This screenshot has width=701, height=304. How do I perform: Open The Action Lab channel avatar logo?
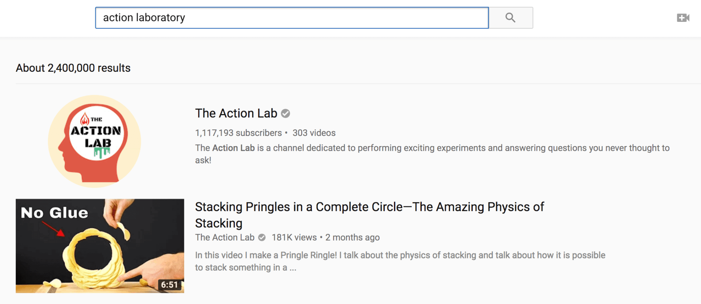(x=95, y=141)
